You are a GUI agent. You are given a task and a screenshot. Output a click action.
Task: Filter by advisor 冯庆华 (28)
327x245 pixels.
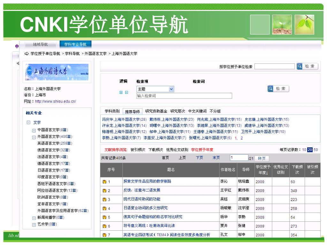124,119
